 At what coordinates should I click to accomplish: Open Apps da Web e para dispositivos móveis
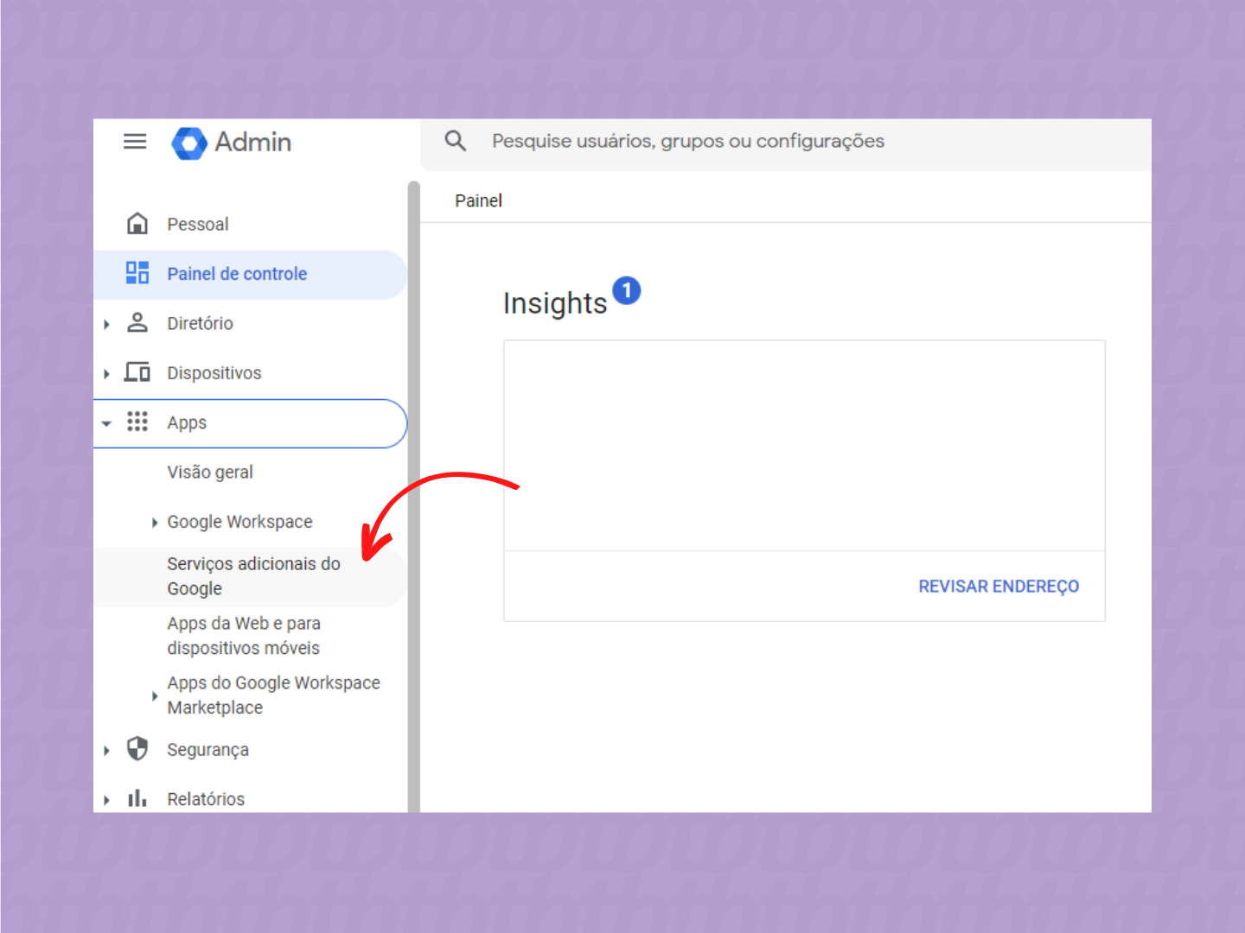[x=244, y=636]
